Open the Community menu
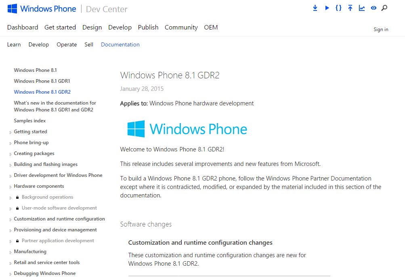The image size is (405, 277). tap(181, 27)
